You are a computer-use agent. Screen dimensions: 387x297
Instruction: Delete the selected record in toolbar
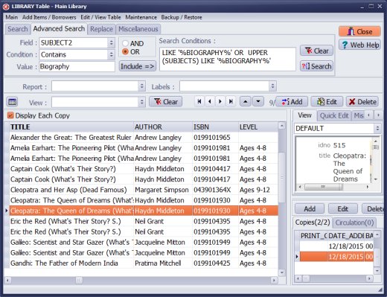[x=362, y=102]
